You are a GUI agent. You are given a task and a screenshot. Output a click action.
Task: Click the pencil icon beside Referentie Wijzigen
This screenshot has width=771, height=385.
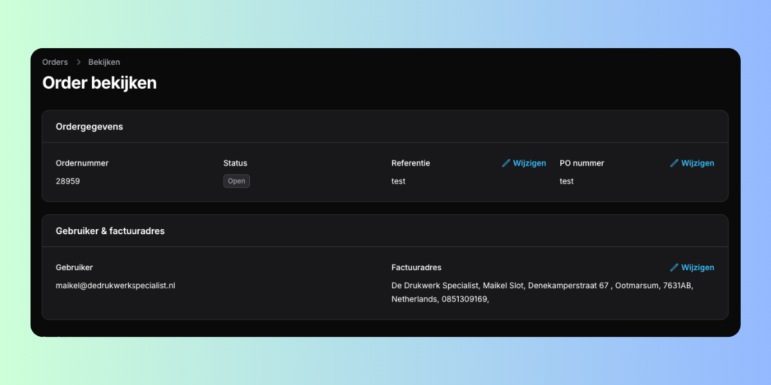pyautogui.click(x=506, y=163)
